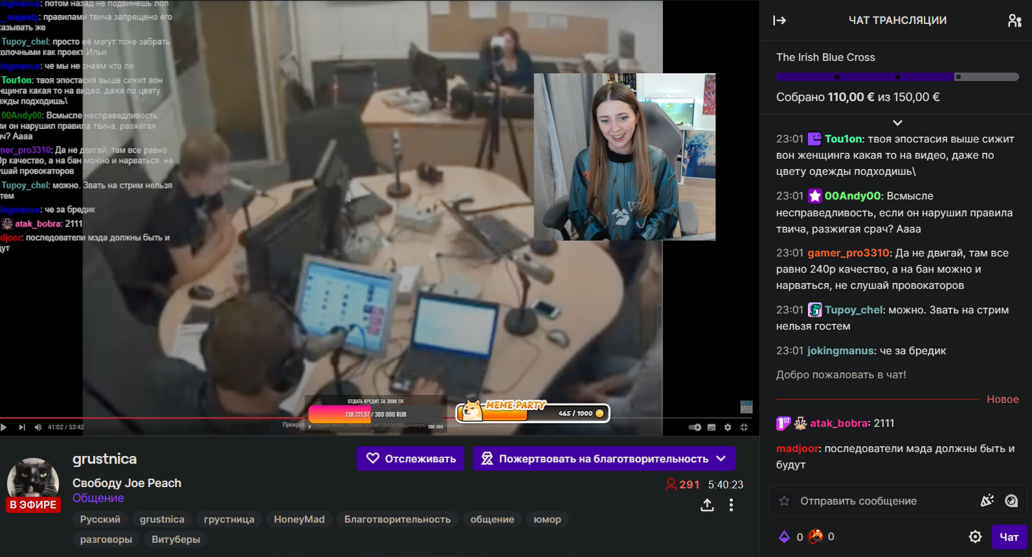Send message with the Чат button
The width and height of the screenshot is (1032, 557).
coord(1009,537)
